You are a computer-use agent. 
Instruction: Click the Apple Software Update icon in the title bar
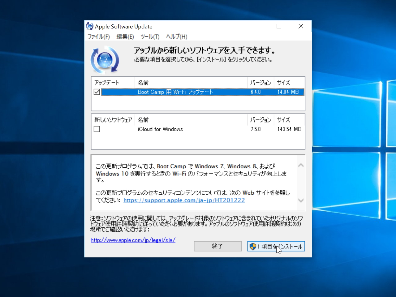(89, 26)
